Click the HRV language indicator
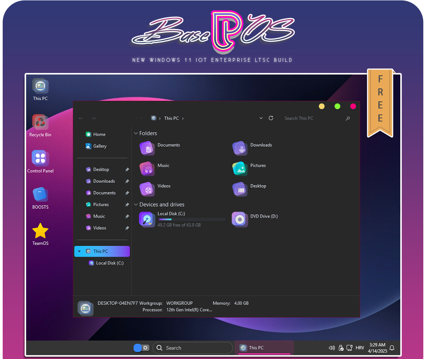The width and height of the screenshot is (426, 359). [x=360, y=348]
